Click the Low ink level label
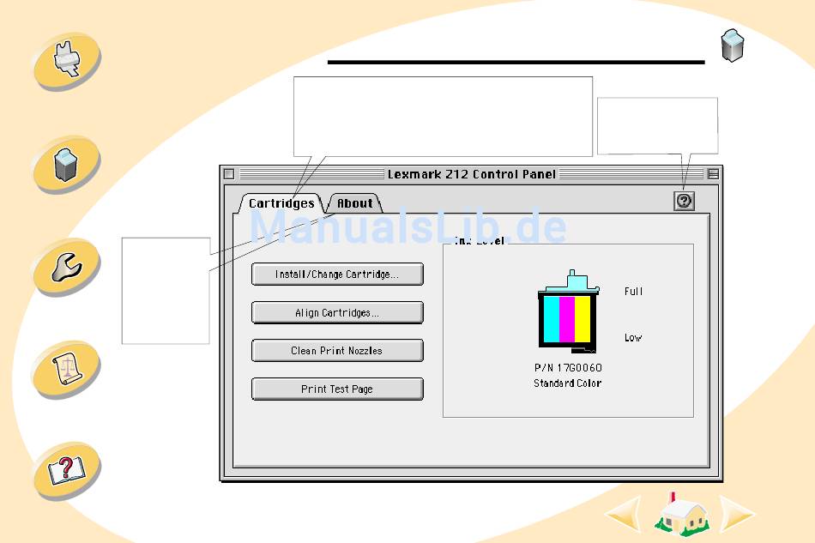The width and height of the screenshot is (815, 543). pos(633,338)
